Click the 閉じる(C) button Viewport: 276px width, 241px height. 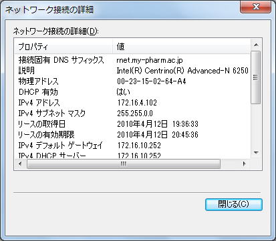pyautogui.click(x=234, y=204)
